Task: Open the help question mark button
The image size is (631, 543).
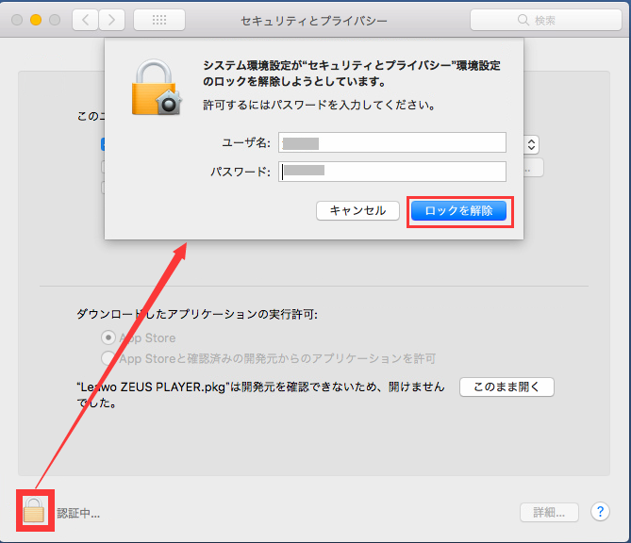Action: click(600, 512)
